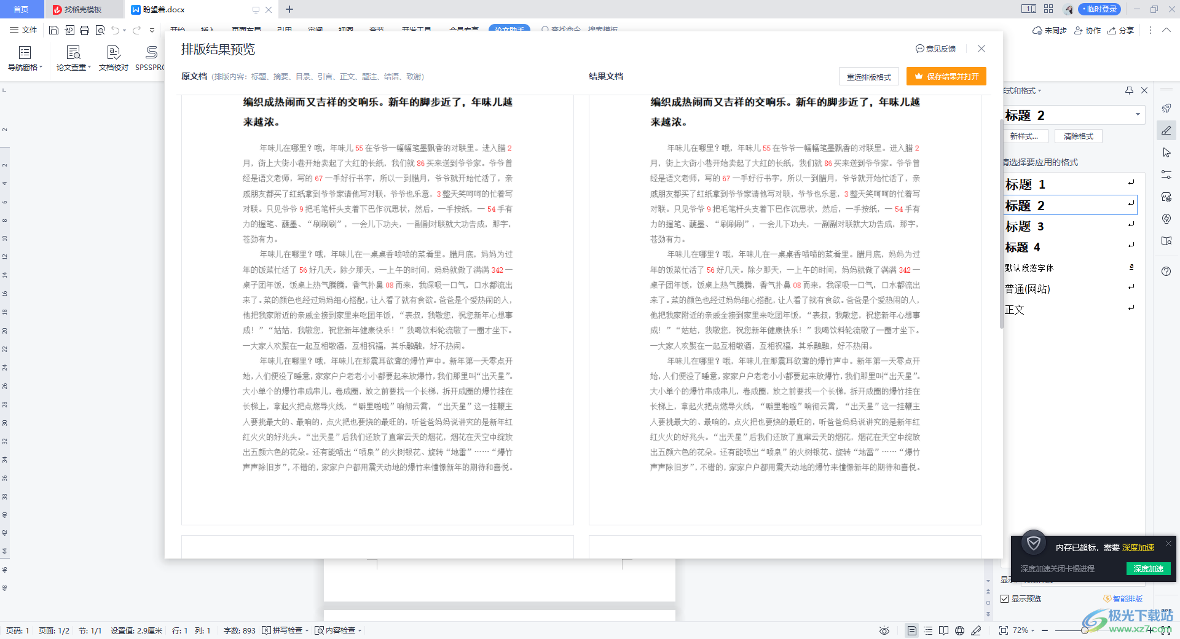Screen dimensions: 1180x639
Task: Click the 未同步 sync status
Action: (1050, 30)
